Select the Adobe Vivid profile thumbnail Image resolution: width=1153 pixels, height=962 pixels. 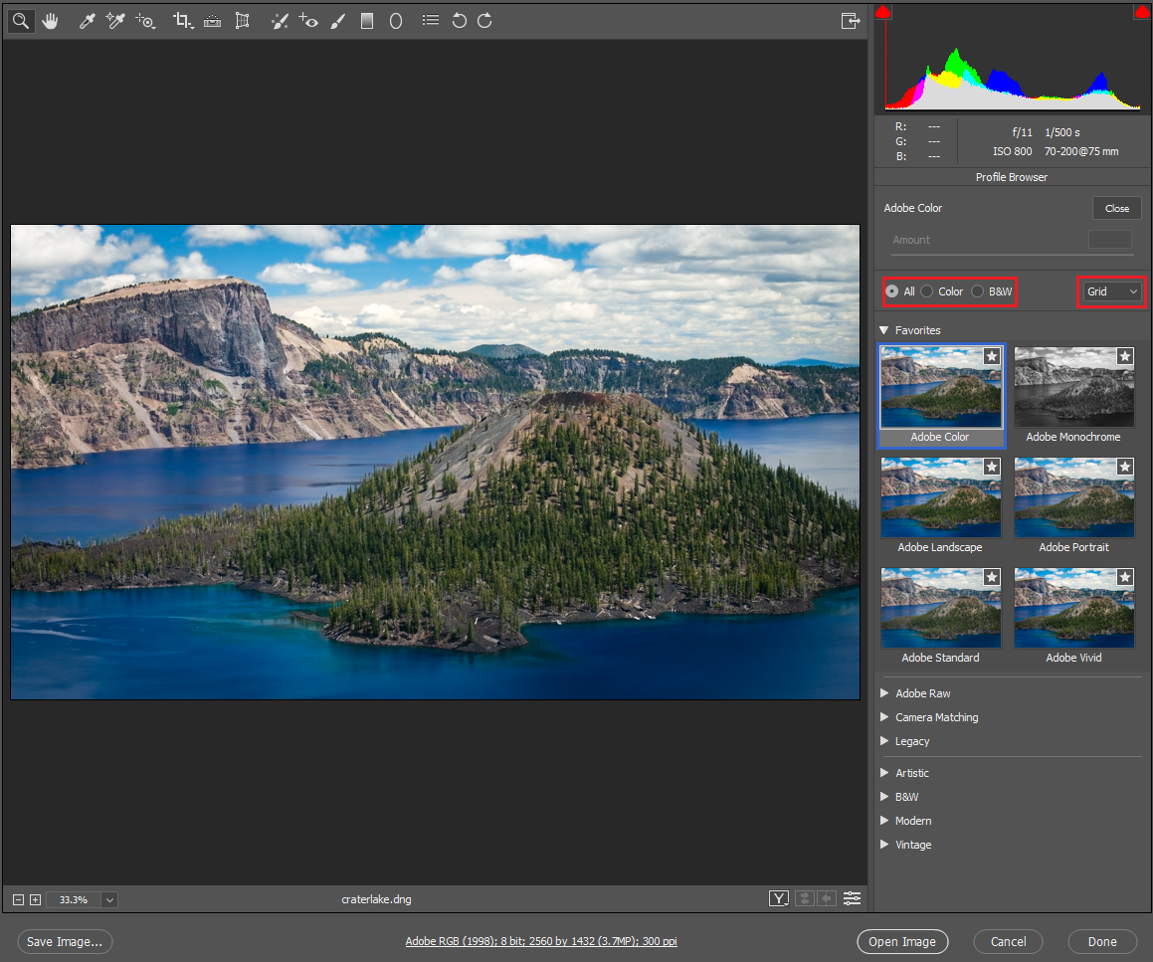[1073, 607]
